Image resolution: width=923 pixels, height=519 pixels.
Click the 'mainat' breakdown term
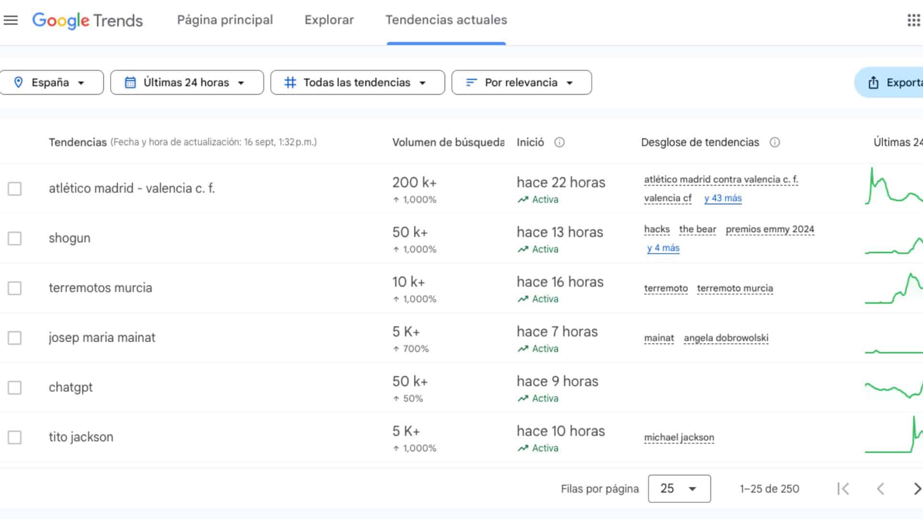(x=659, y=338)
